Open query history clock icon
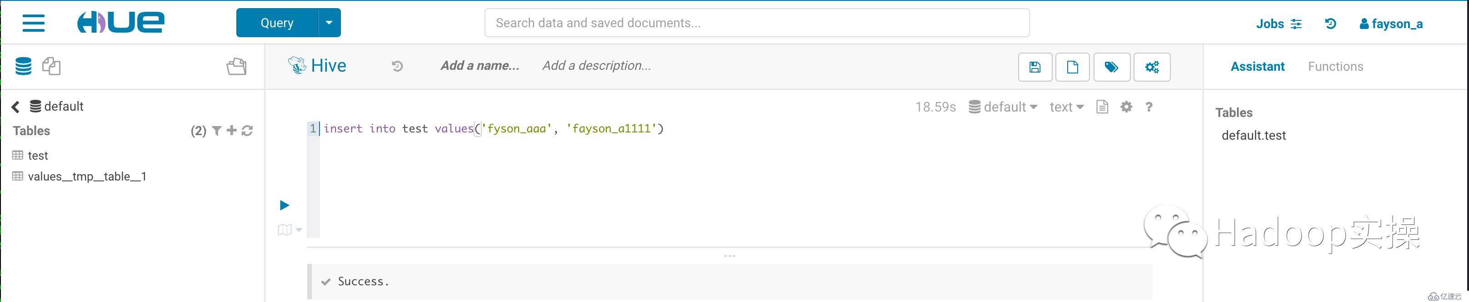 pyautogui.click(x=397, y=66)
